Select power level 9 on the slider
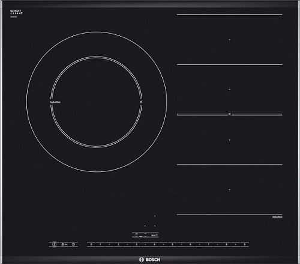This screenshot has height=264, width=300. pos(244,244)
